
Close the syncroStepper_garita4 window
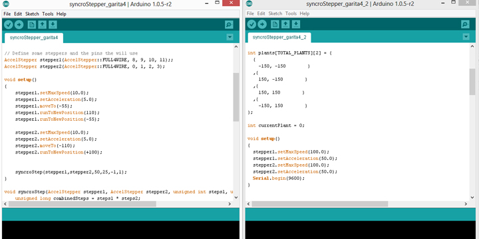(x=231, y=3)
